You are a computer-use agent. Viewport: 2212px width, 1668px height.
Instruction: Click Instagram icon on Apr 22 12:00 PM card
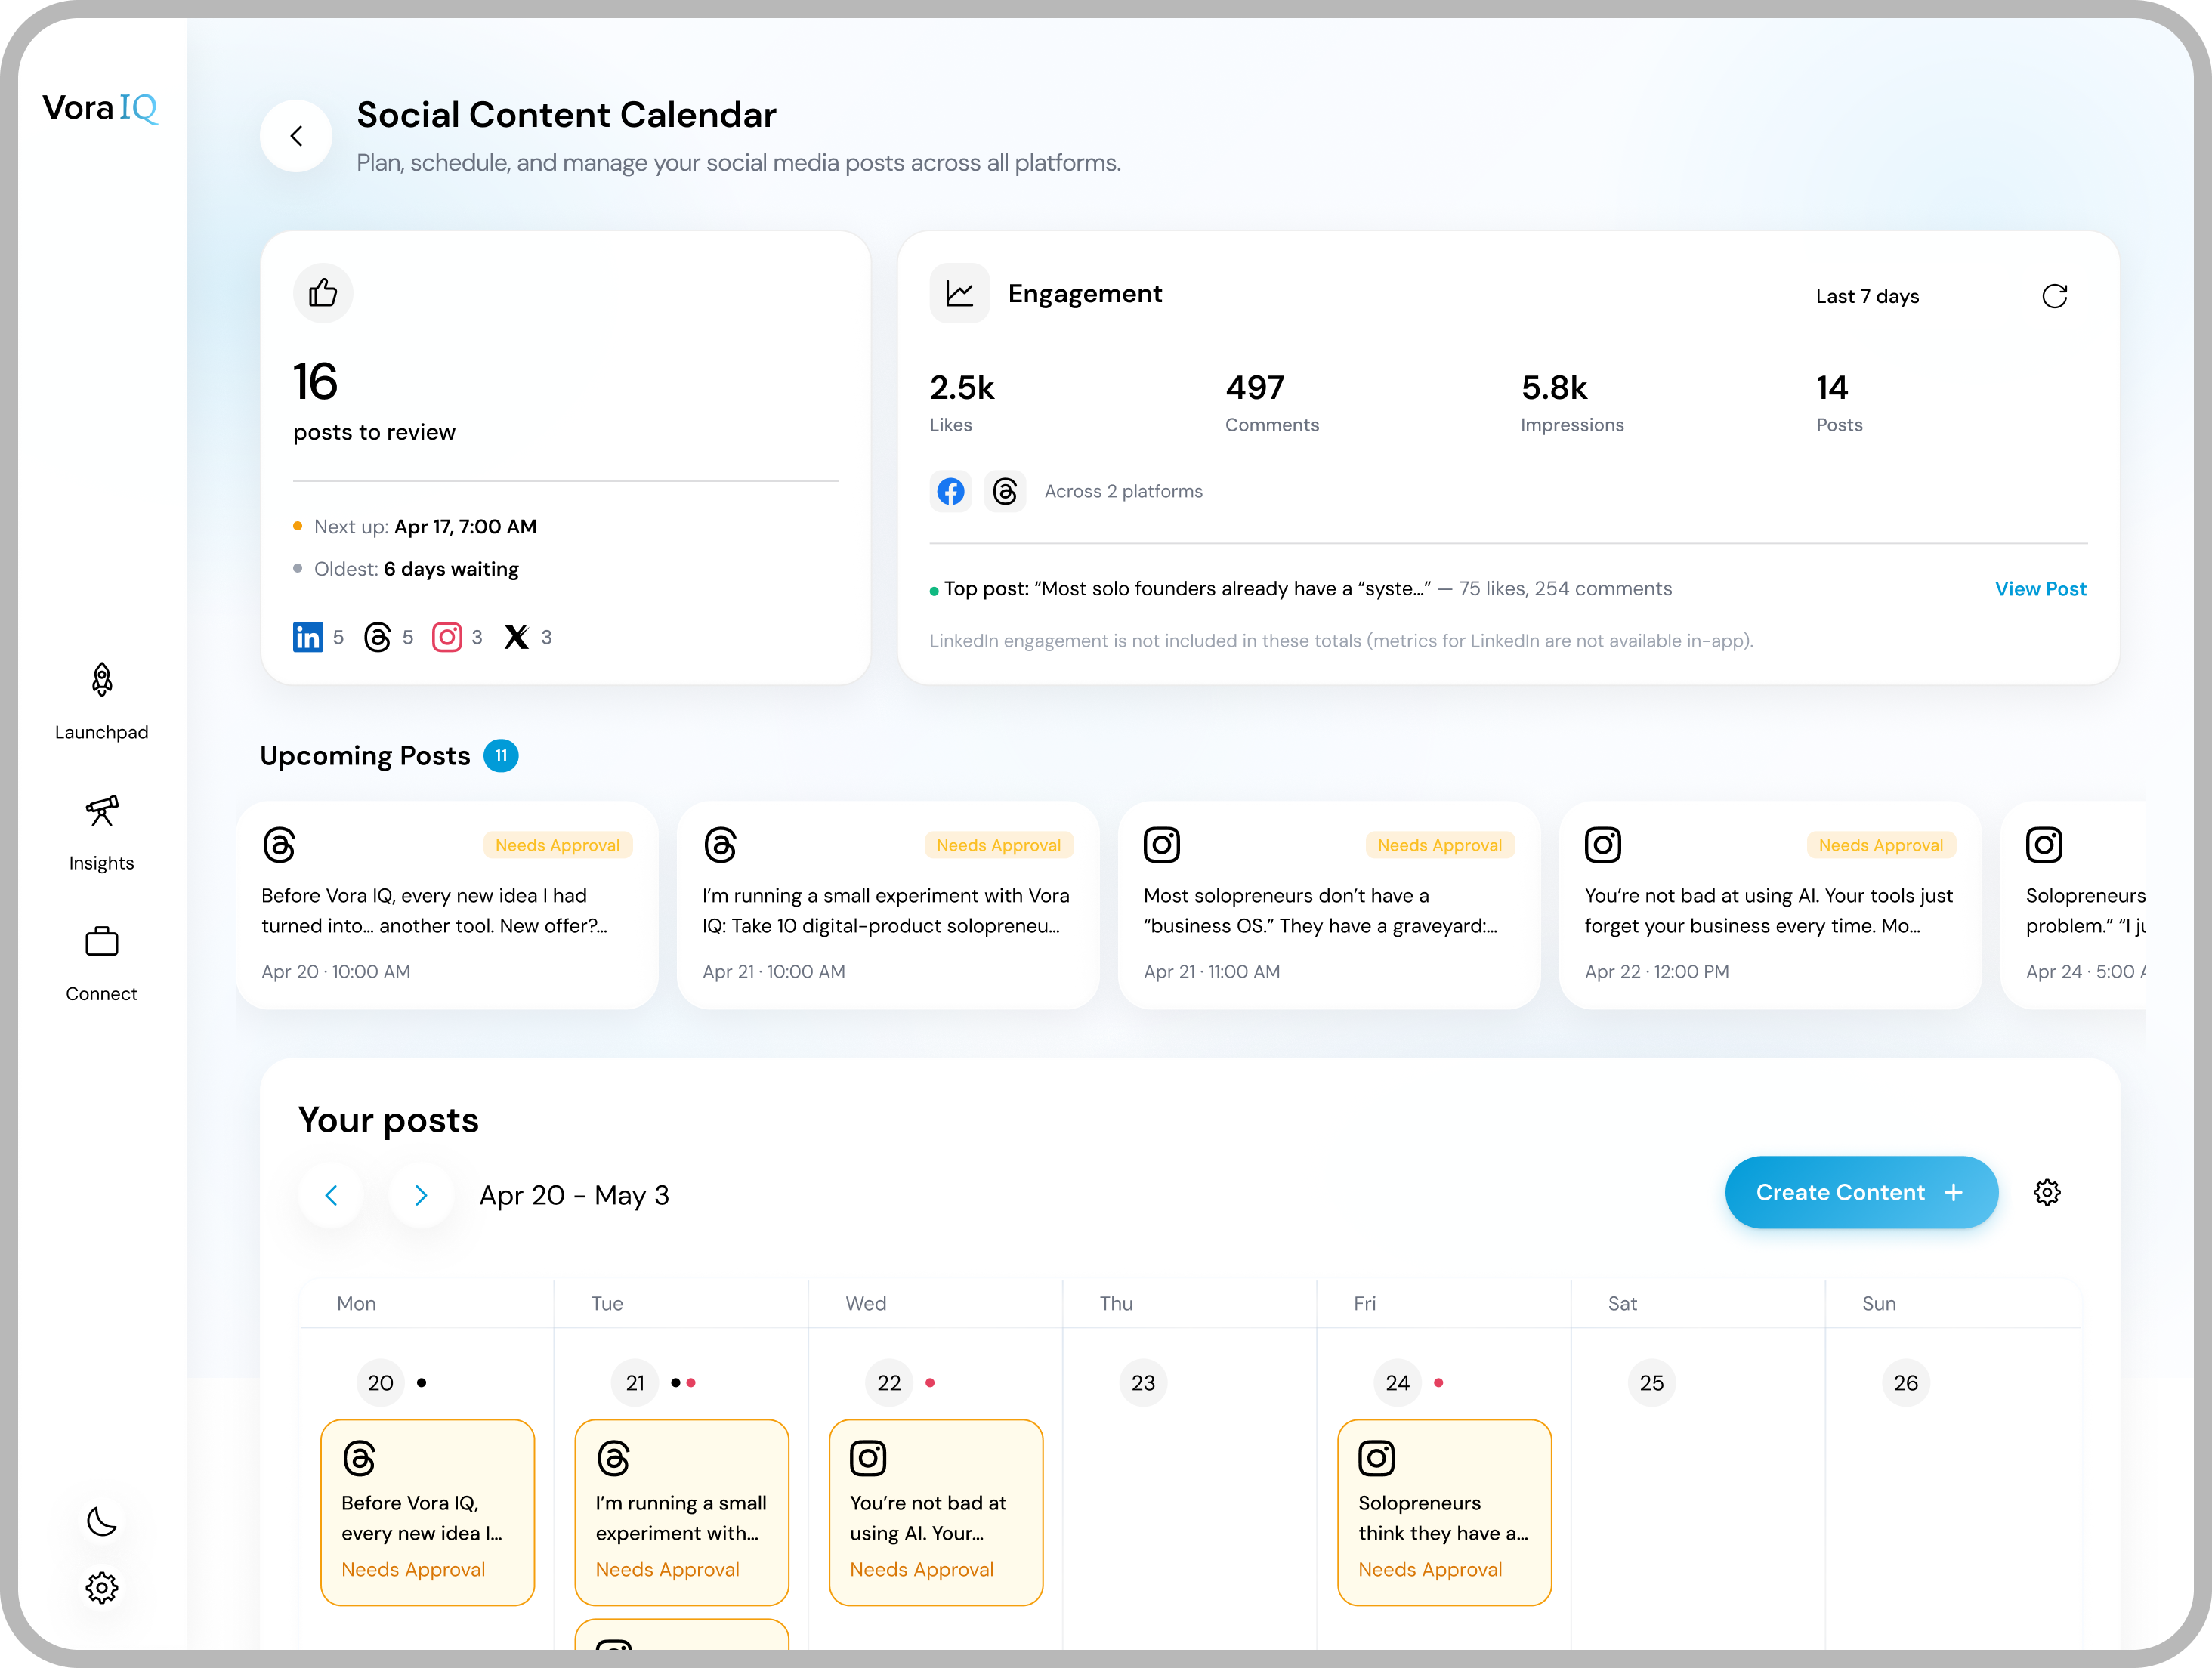click(x=1603, y=845)
